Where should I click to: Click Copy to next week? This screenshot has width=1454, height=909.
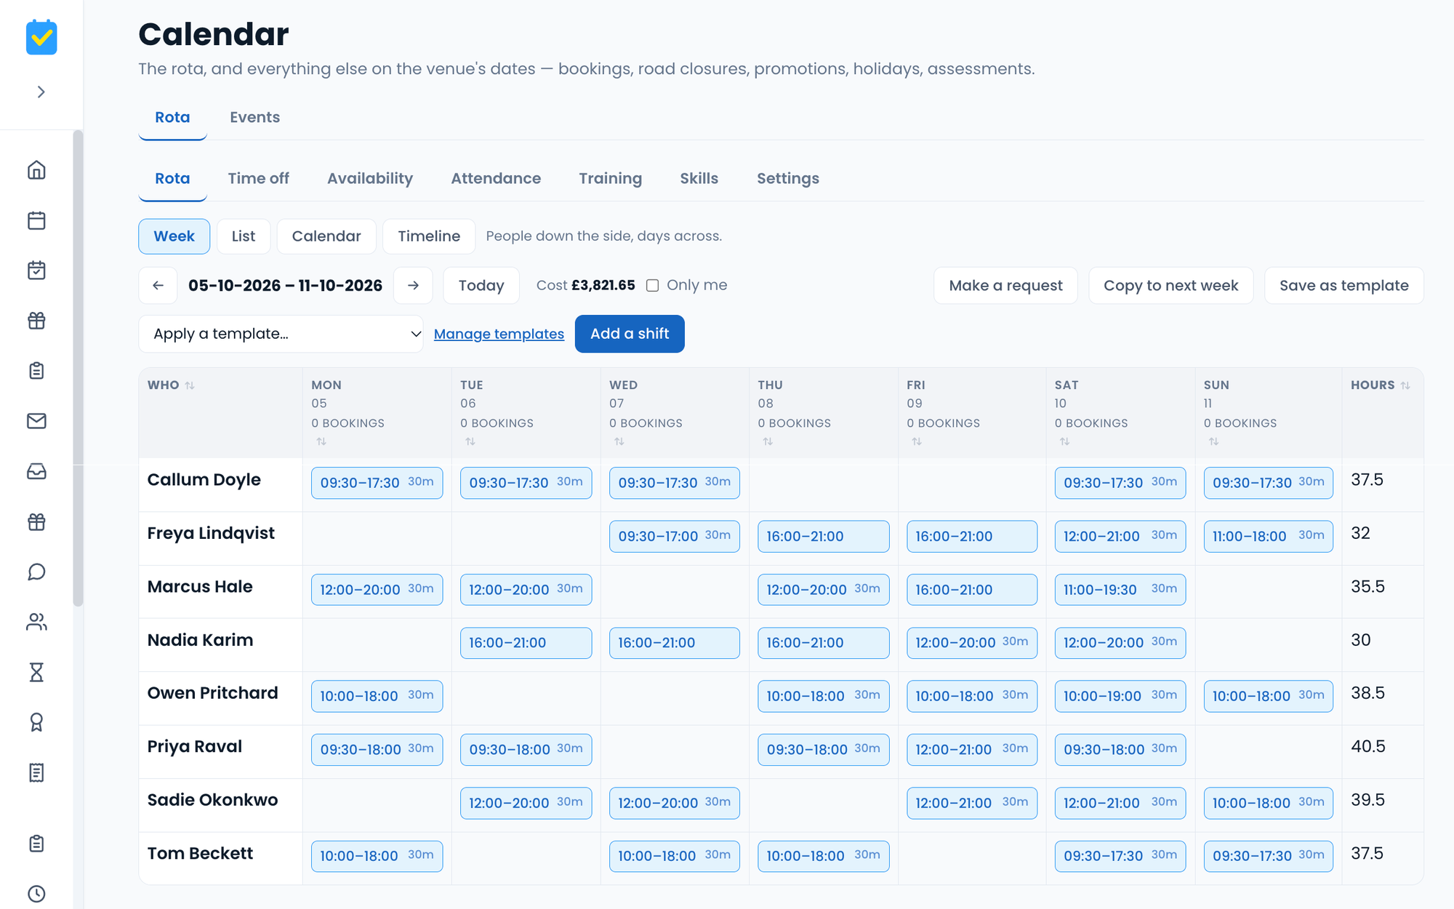pyautogui.click(x=1170, y=285)
